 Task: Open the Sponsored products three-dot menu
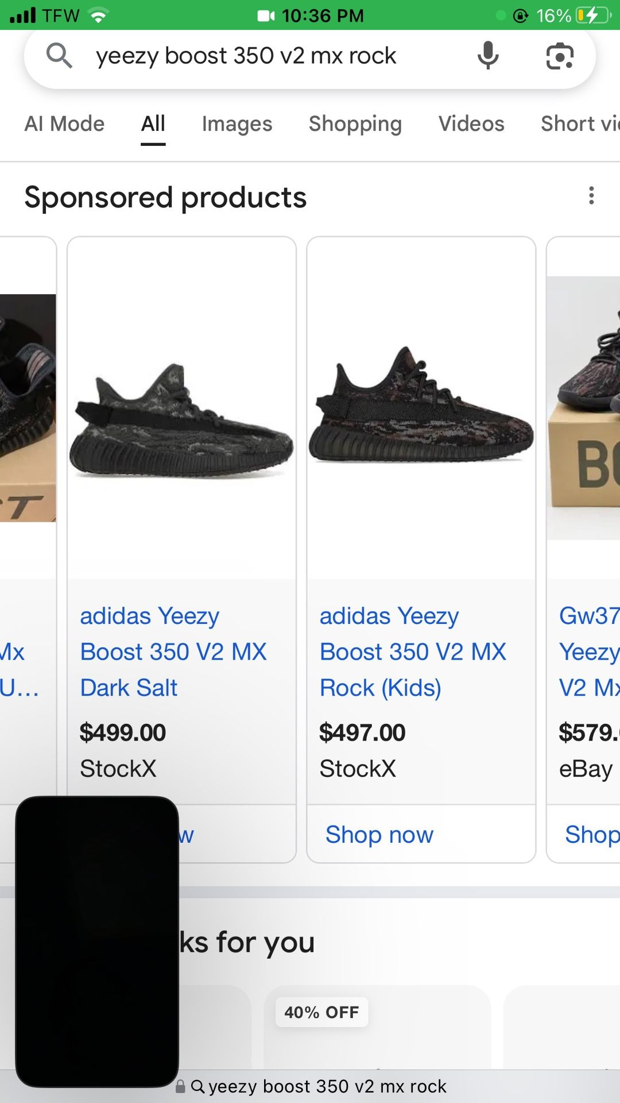point(592,196)
